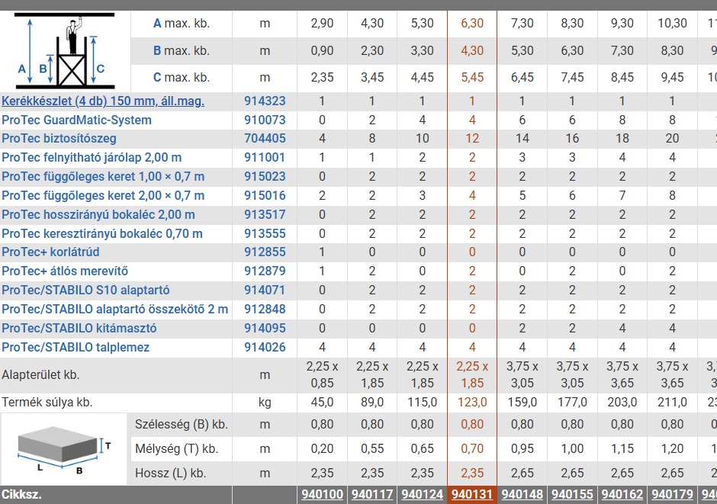
Task: Click biztosítószeg quantity 20
Action: (x=672, y=139)
